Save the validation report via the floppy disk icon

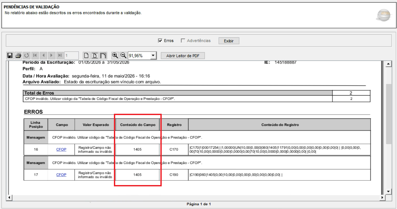click(x=10, y=55)
